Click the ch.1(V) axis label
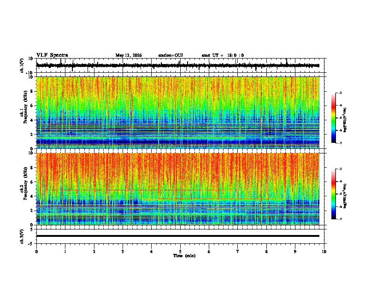Screen dimensions: 365x282 22,65
